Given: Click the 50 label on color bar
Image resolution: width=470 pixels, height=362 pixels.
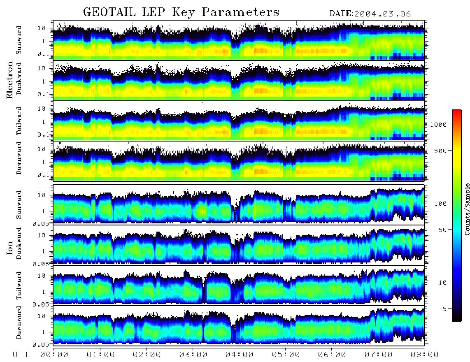Looking at the screenshot, I should (x=443, y=230).
